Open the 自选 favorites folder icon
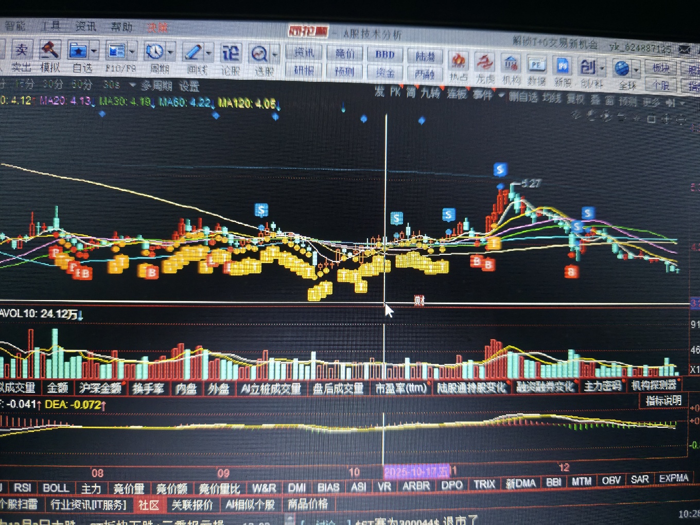This screenshot has width=700, height=525. [x=78, y=51]
